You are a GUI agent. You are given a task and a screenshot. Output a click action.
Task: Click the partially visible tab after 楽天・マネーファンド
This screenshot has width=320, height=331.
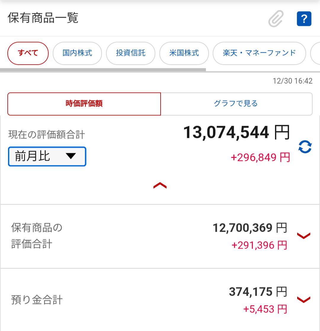point(315,53)
